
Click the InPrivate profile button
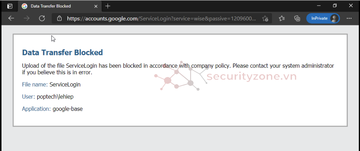[323, 18]
